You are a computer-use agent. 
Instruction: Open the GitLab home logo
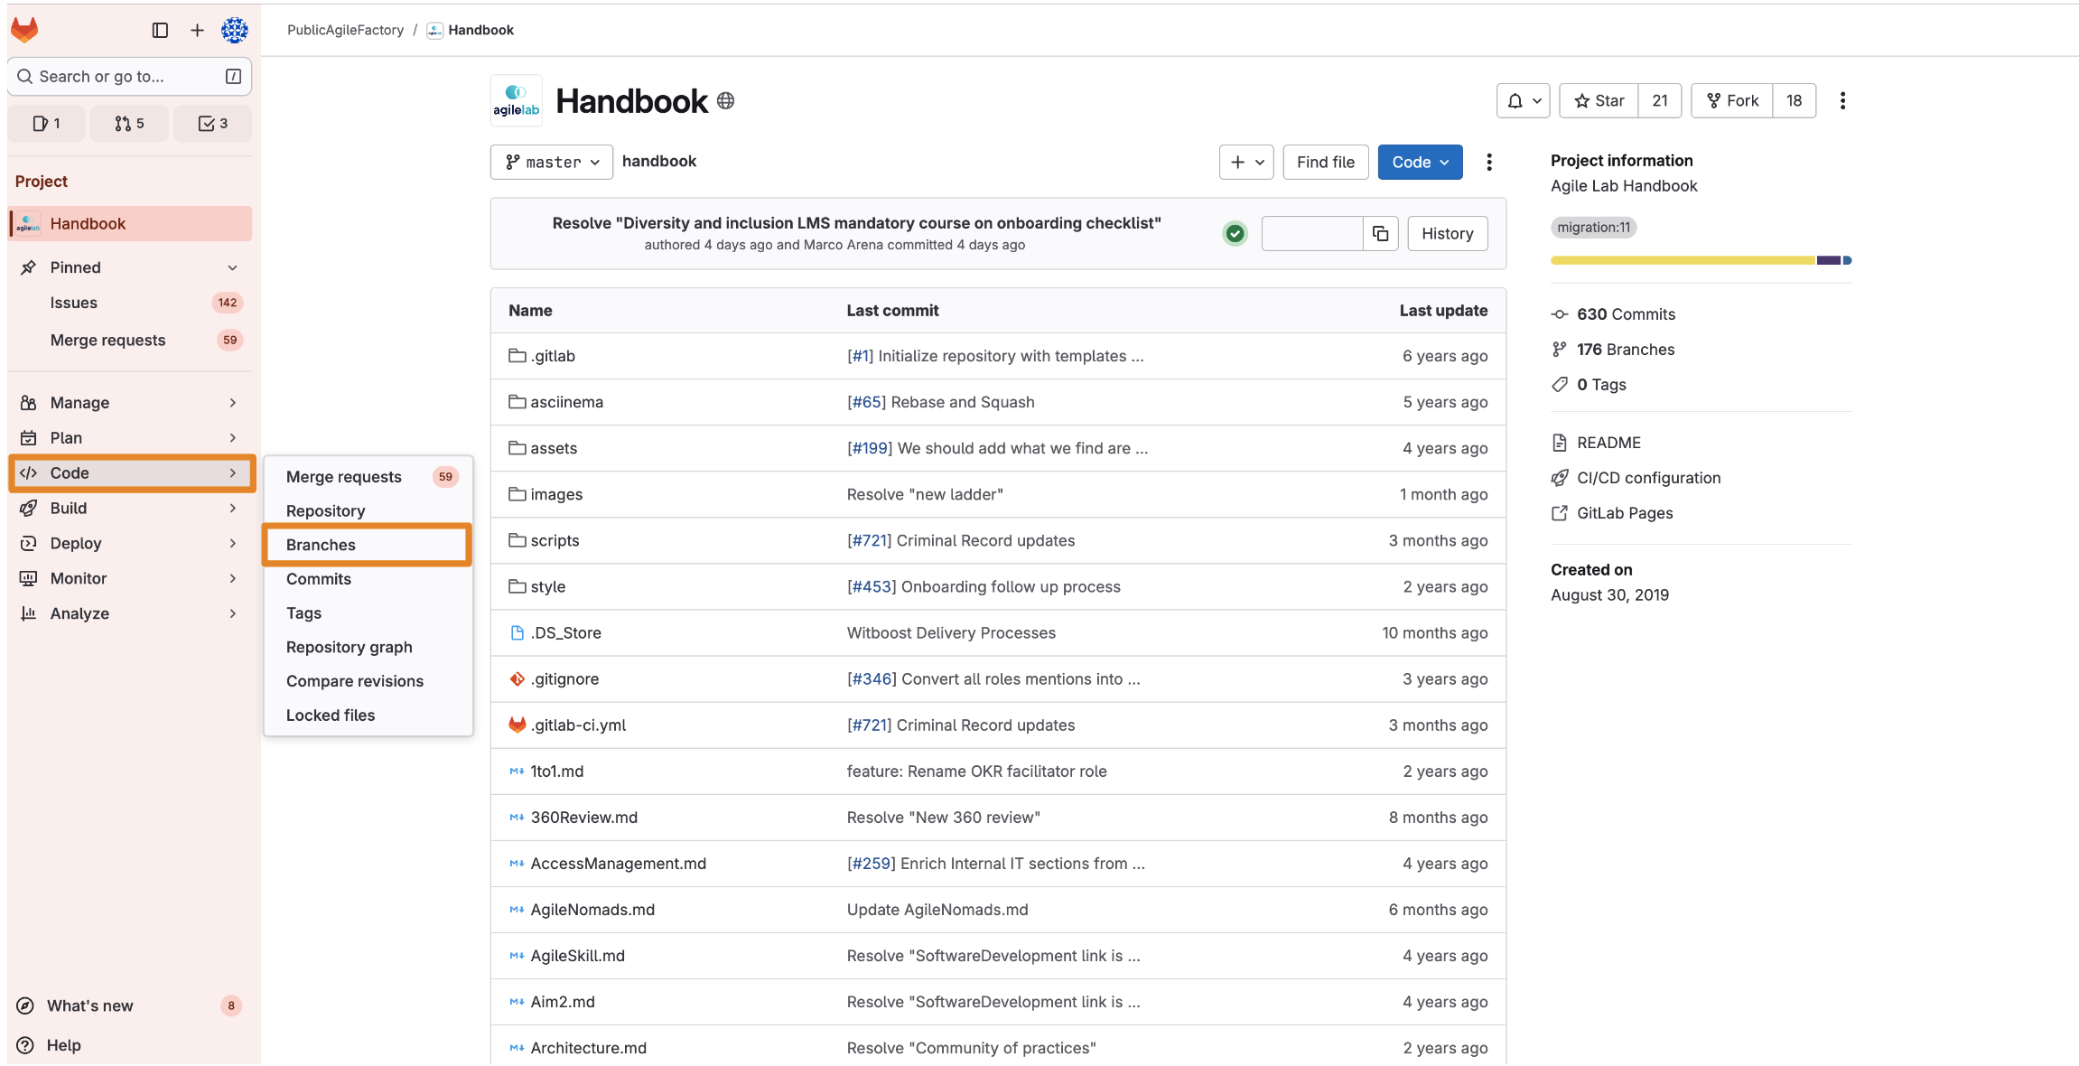24,30
